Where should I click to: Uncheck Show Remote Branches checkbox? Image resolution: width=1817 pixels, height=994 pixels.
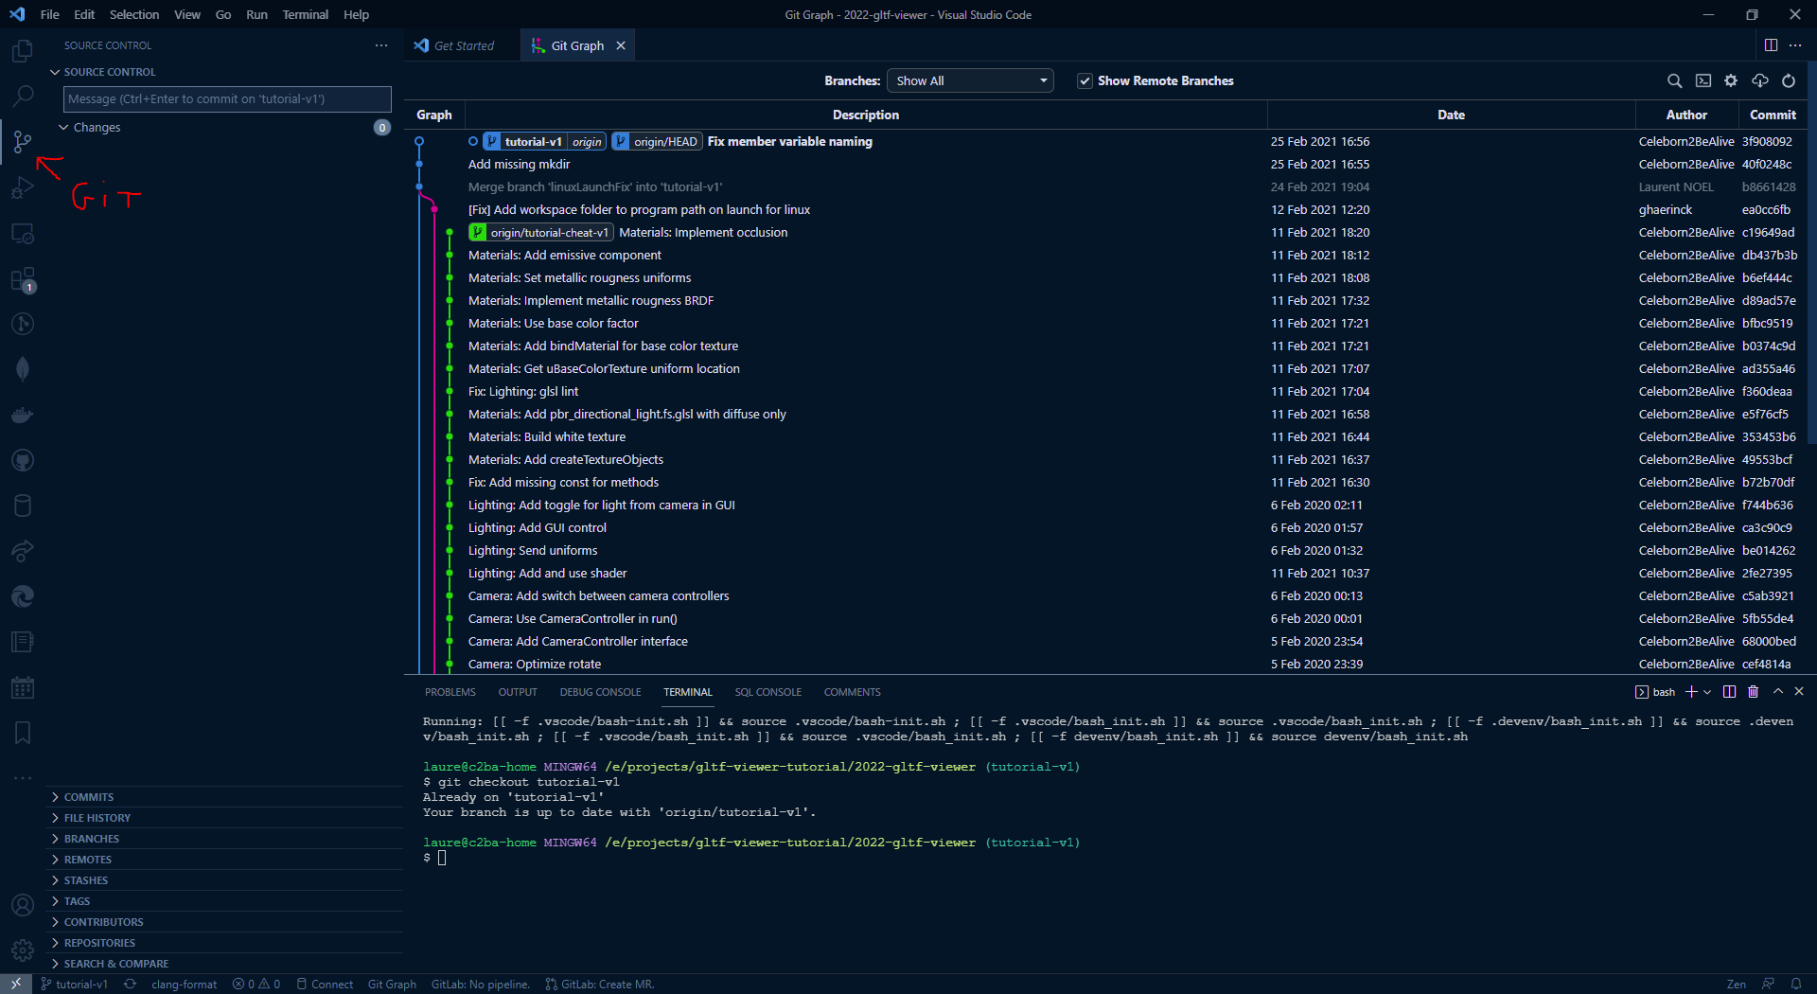click(x=1085, y=81)
